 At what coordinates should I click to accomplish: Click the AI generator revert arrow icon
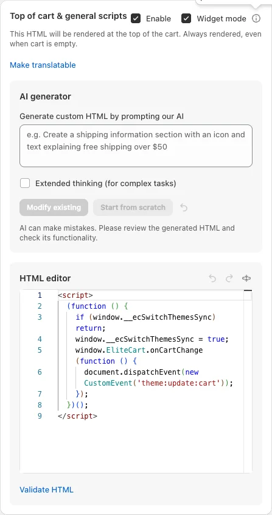coord(184,207)
